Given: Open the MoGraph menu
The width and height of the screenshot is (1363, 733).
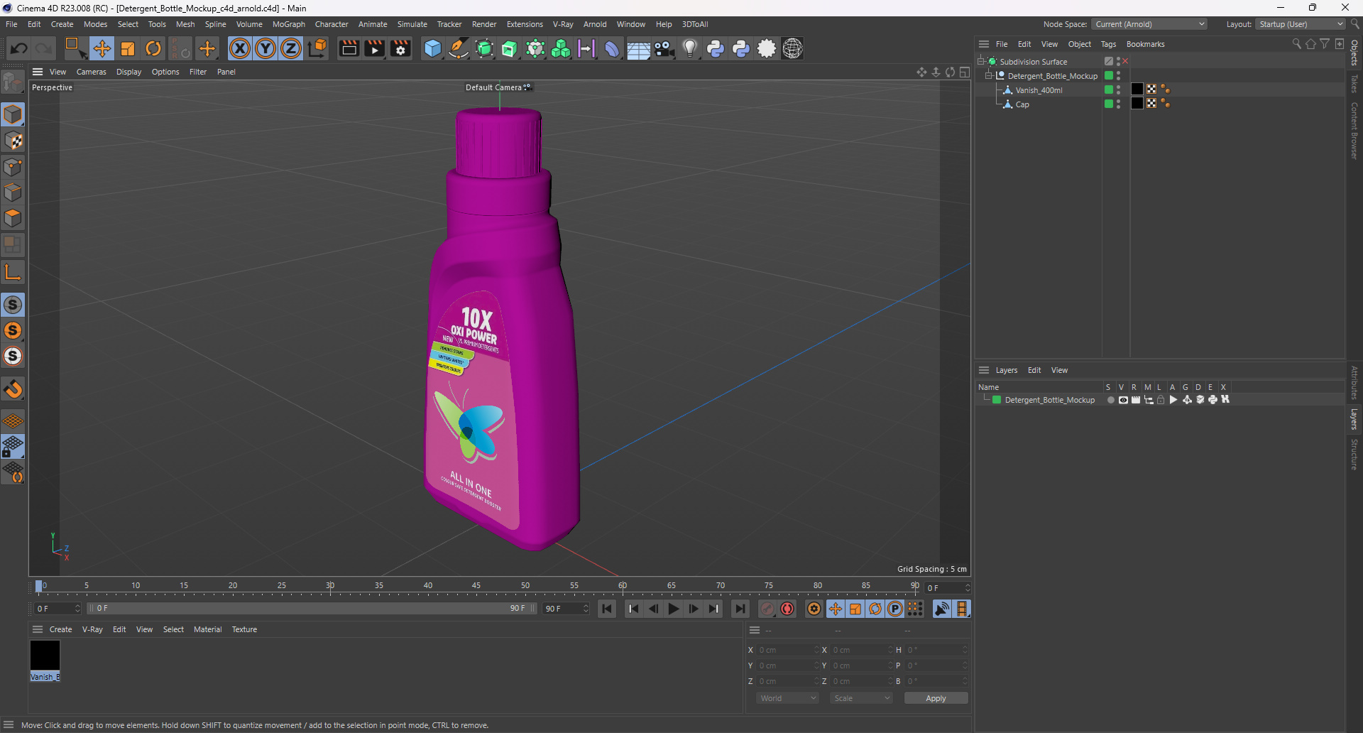Looking at the screenshot, I should coord(289,24).
